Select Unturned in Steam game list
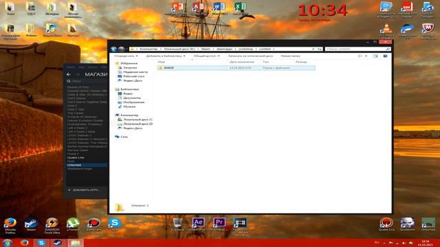 pos(87,165)
